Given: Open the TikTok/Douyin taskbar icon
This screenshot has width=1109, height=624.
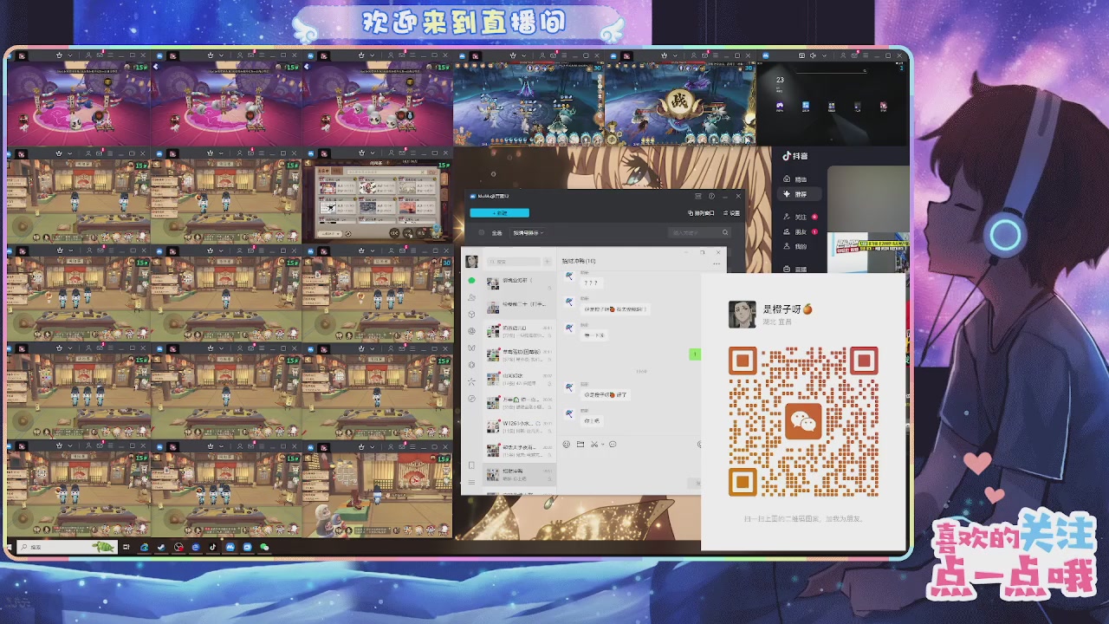Looking at the screenshot, I should [212, 547].
